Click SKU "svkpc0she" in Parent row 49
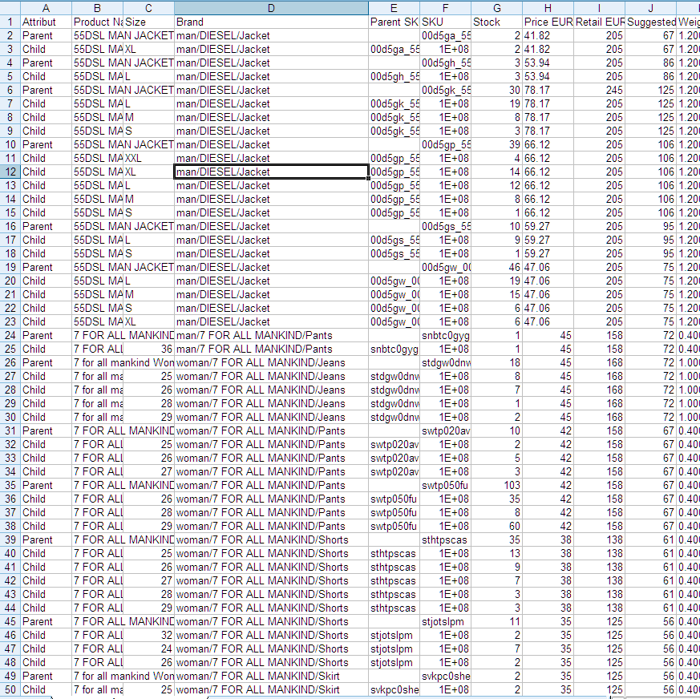This screenshot has width=700, height=699. tap(446, 676)
